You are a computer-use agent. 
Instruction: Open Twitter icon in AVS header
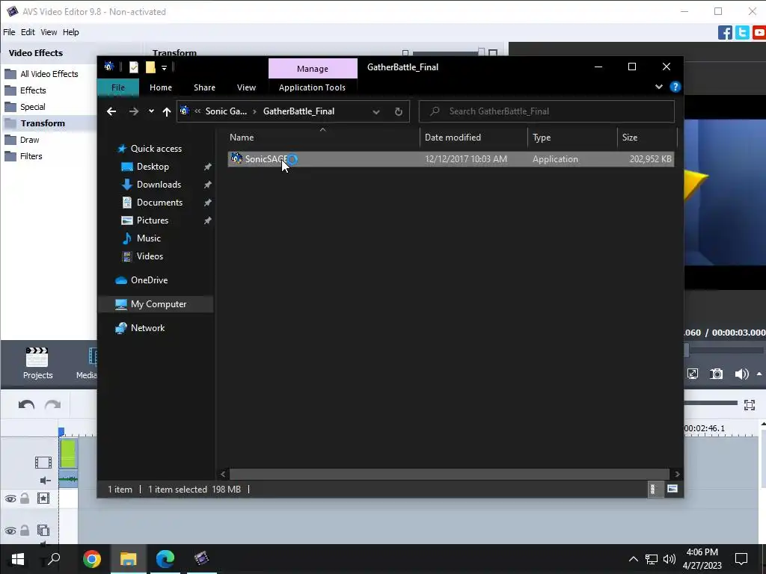[742, 33]
